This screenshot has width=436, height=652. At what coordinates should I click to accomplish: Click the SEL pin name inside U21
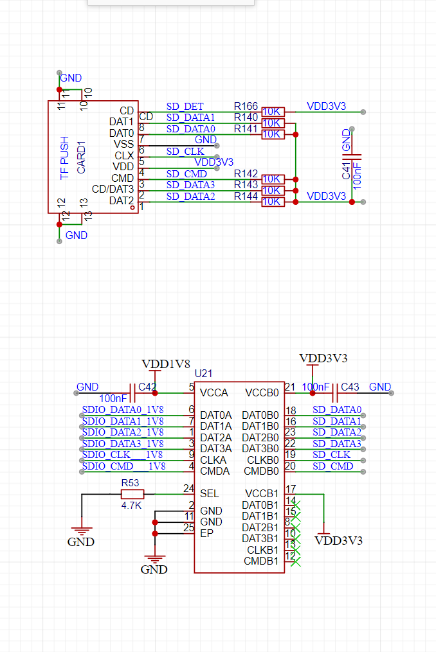209,493
